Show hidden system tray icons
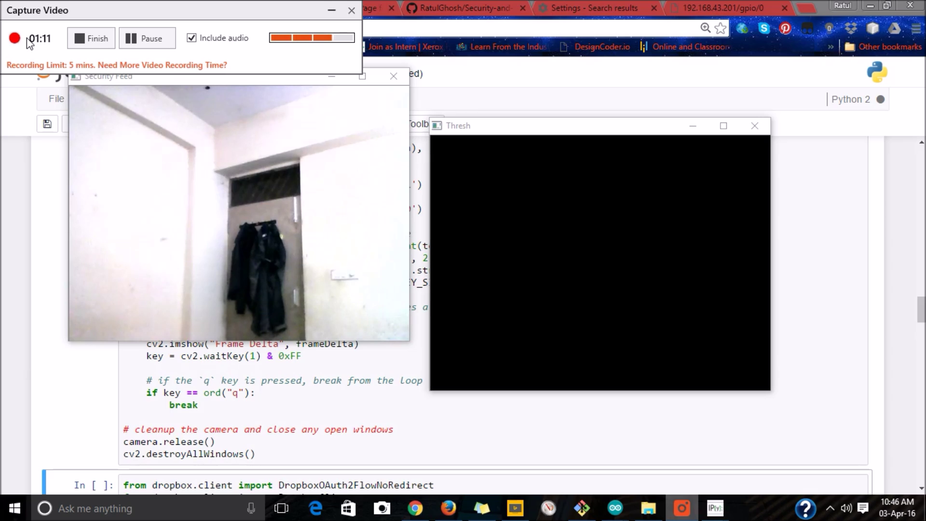Screen dimensions: 926x521 click(x=830, y=508)
